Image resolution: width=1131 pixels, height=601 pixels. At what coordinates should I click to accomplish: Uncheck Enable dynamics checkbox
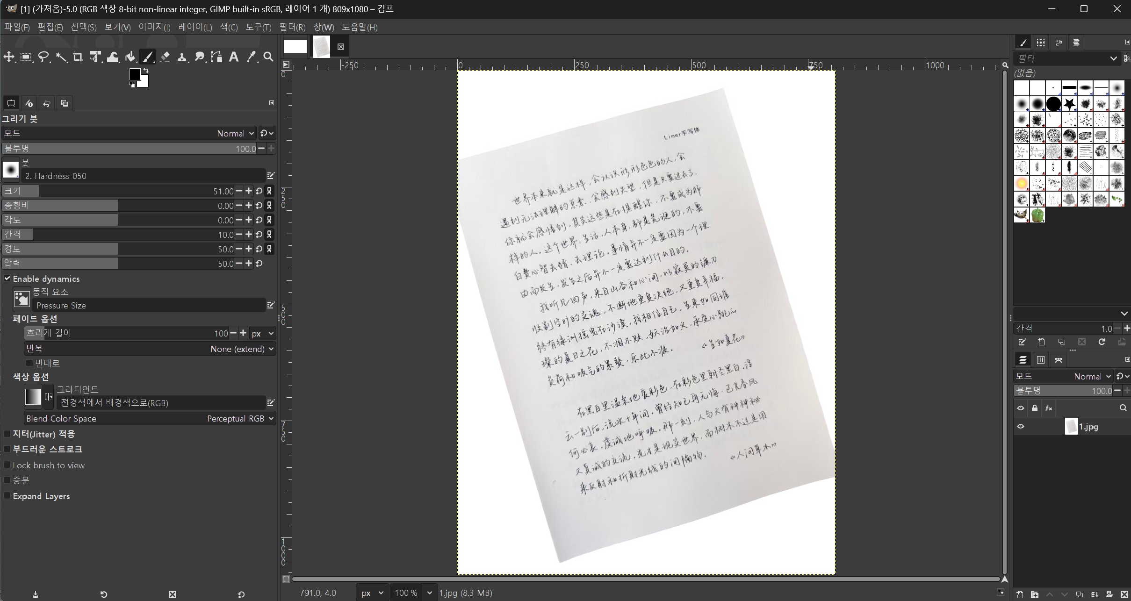coord(7,279)
